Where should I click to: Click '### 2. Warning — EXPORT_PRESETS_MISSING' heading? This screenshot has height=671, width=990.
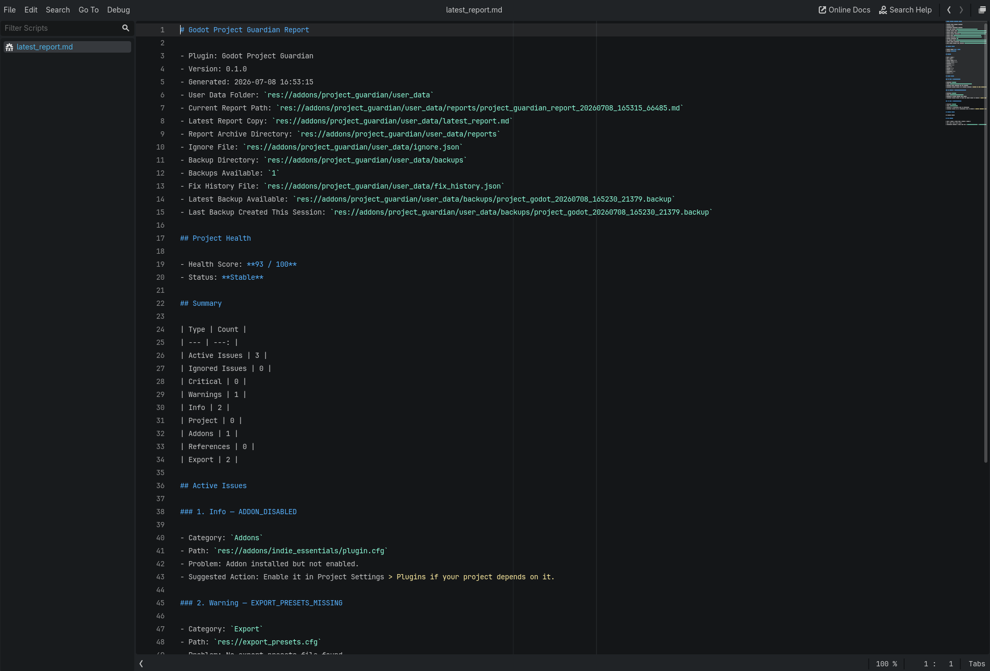pos(261,603)
